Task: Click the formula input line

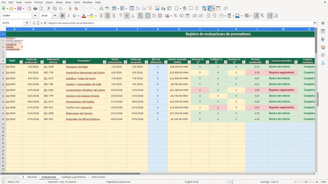Action: click(x=180, y=23)
